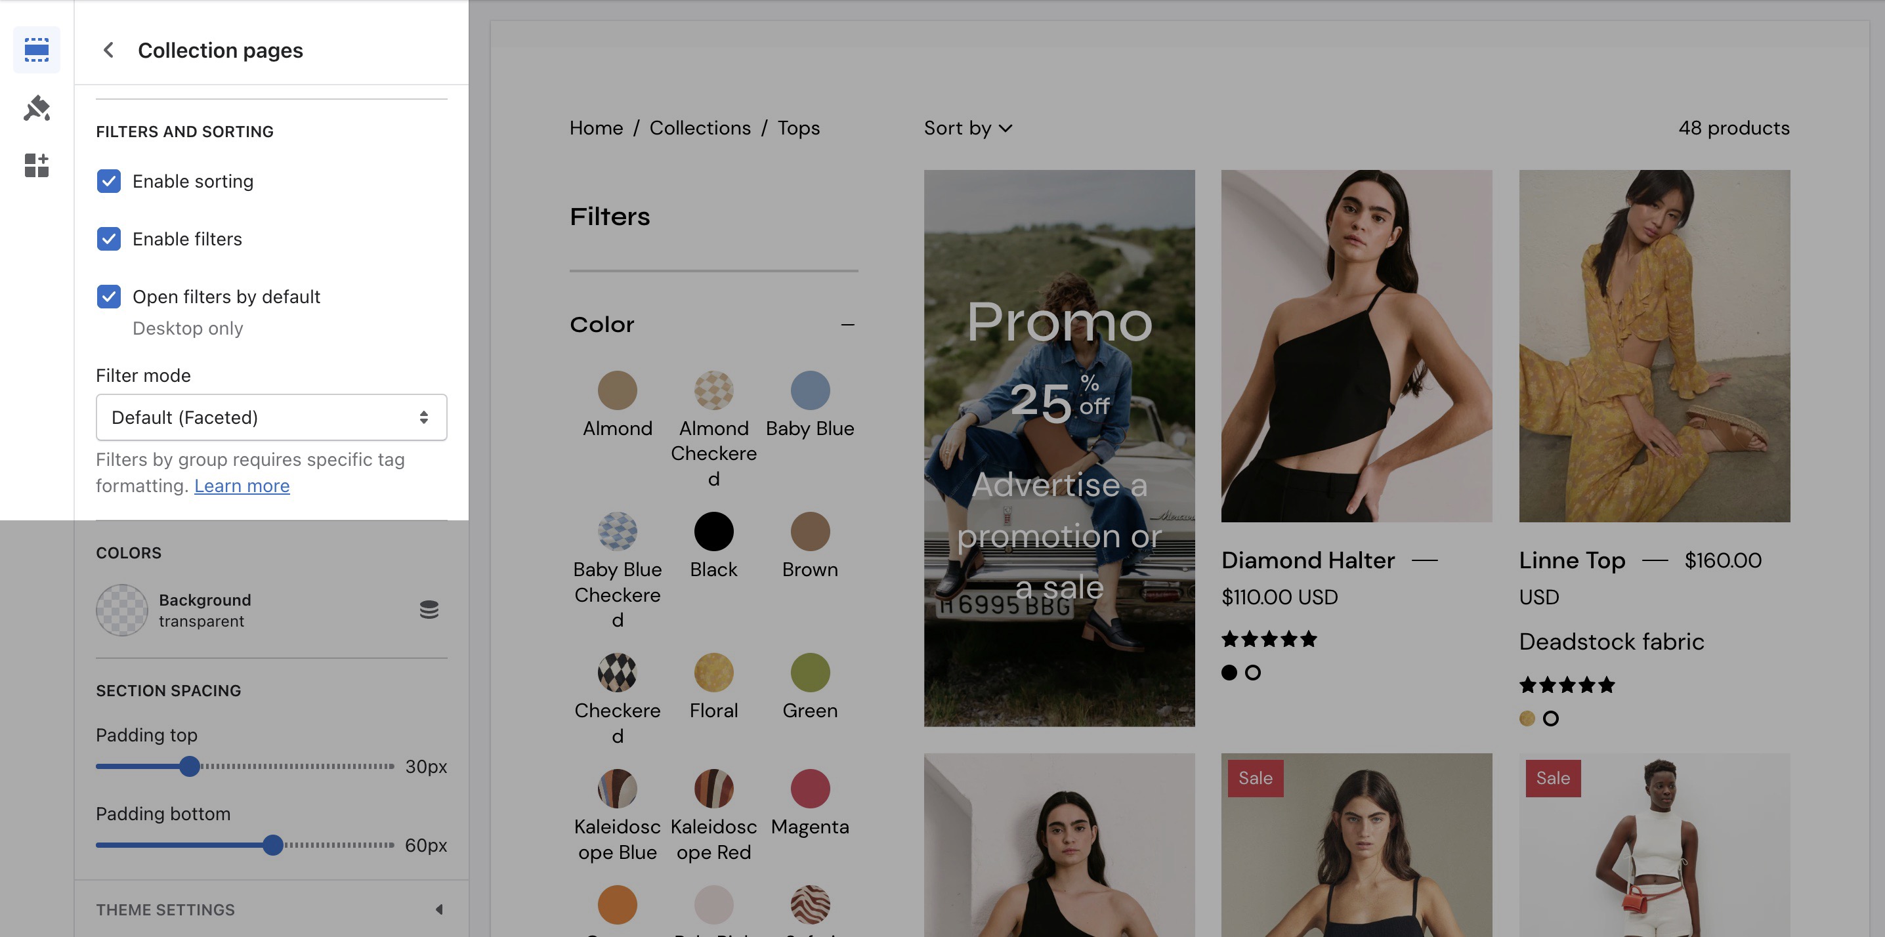
Task: Open the Sections panel icon
Action: pos(37,50)
